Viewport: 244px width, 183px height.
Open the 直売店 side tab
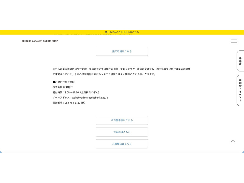click(240, 61)
